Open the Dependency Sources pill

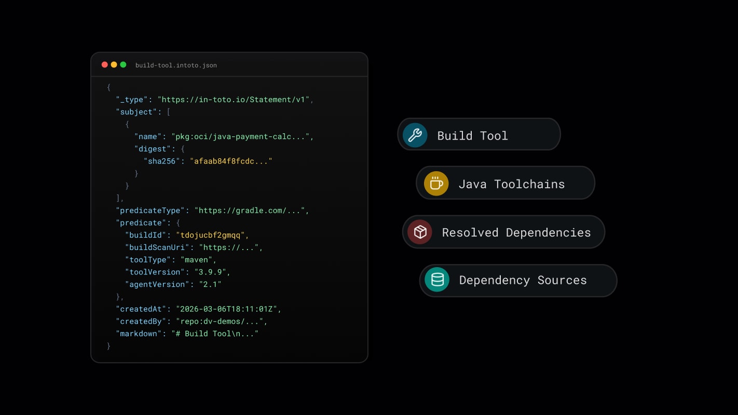518,281
